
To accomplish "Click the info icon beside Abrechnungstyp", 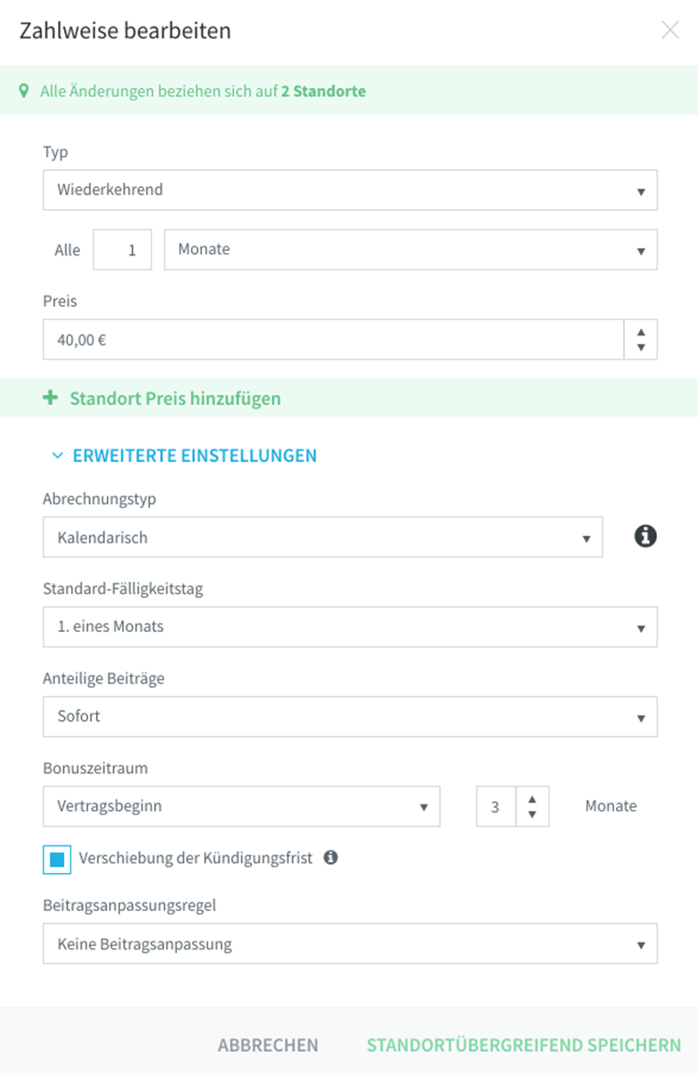I will (x=645, y=537).
